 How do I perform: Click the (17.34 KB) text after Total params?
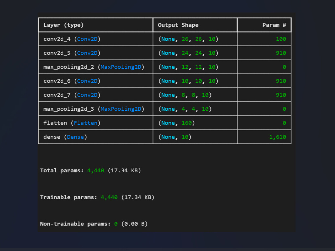tap(124, 171)
